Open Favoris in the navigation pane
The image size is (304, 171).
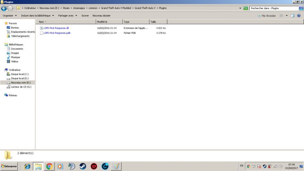tap(13, 23)
